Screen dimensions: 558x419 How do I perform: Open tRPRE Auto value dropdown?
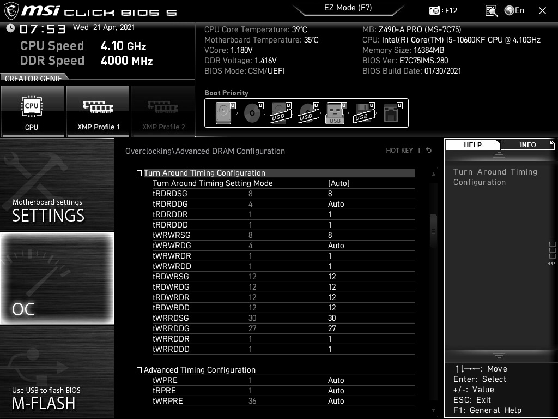click(x=336, y=391)
